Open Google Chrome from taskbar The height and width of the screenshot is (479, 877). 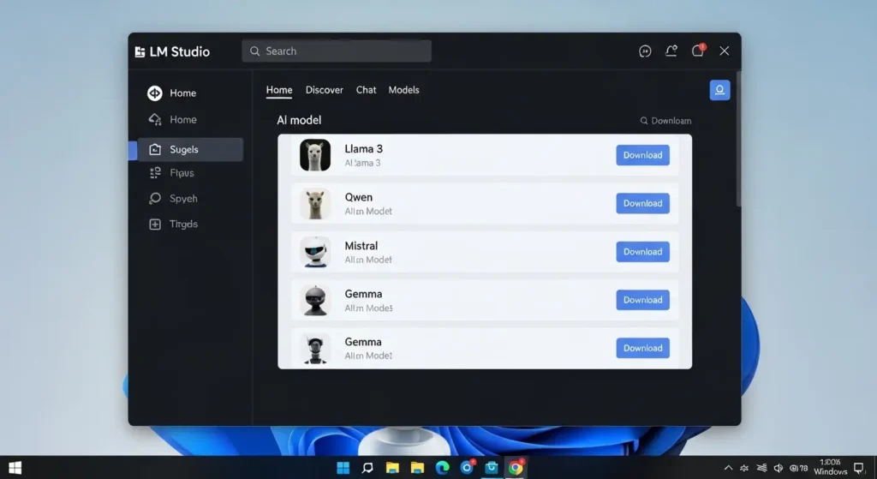(516, 467)
